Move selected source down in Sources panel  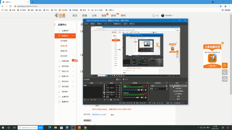[118, 100]
